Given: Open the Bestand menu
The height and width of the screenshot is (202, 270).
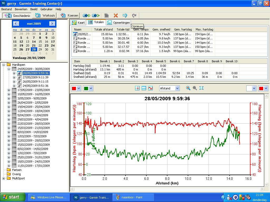Looking at the screenshot, I should 7,9.
